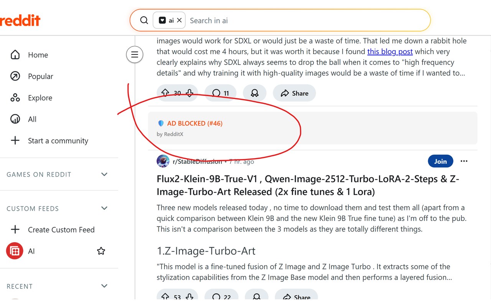Collapse the sidebar with the hamburger button
The image size is (491, 307).
tap(135, 54)
